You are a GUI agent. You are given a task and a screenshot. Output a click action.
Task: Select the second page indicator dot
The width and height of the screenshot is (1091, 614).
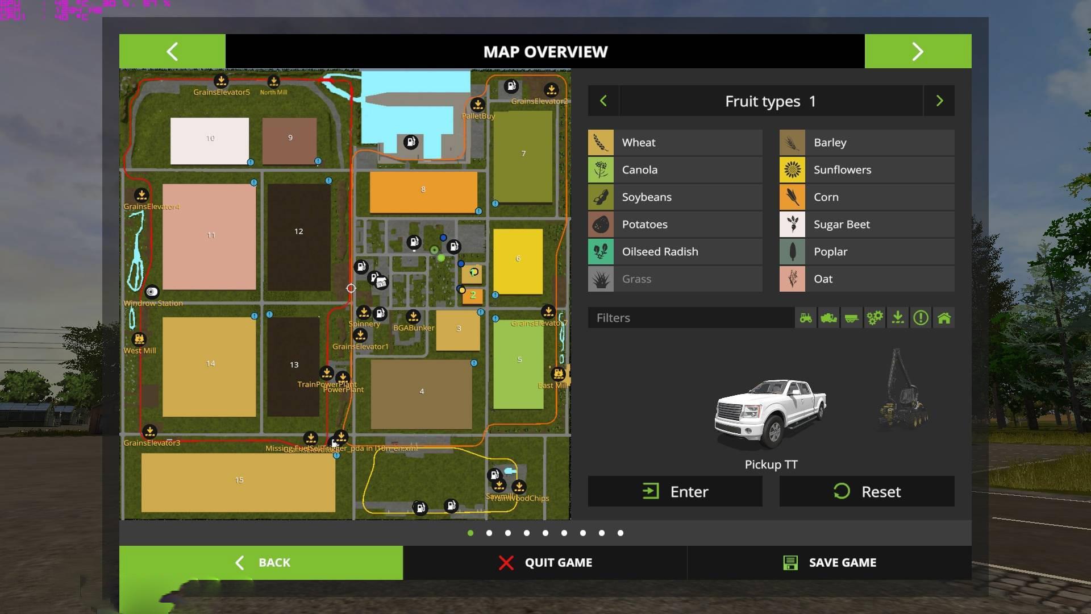489,533
